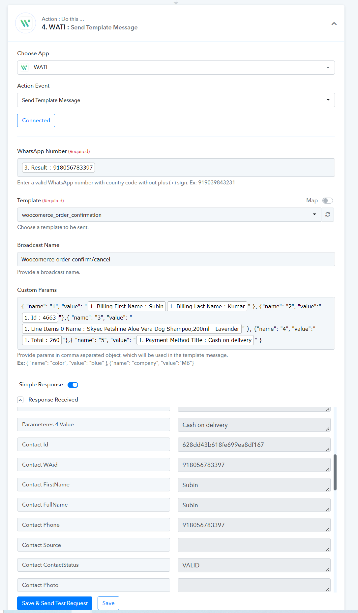Click the response panel scrollbar thumb
Viewport: 358px width, 613px height.
335,472
